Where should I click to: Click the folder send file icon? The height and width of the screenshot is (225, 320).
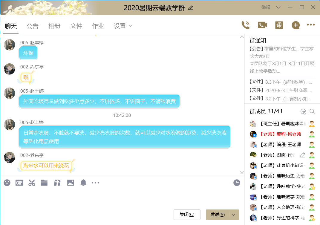(44, 183)
